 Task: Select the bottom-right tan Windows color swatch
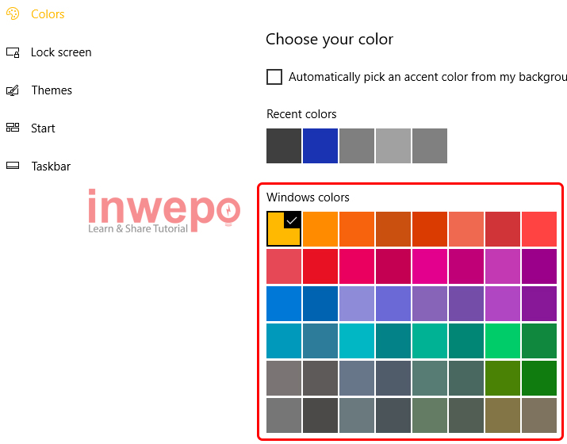(x=539, y=415)
